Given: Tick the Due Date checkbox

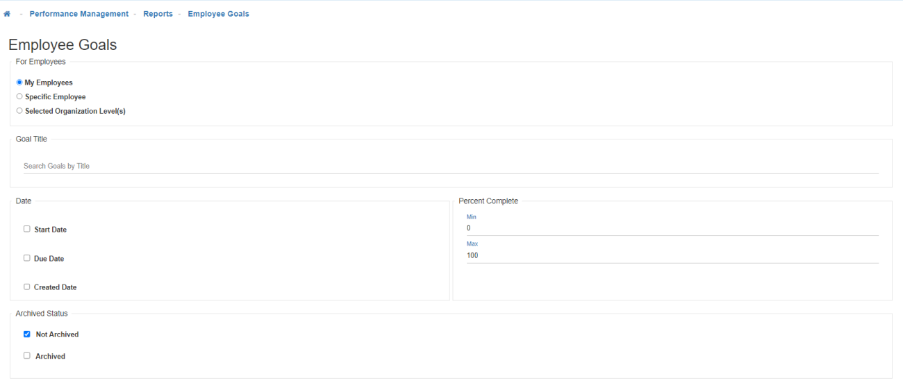Looking at the screenshot, I should 27,258.
